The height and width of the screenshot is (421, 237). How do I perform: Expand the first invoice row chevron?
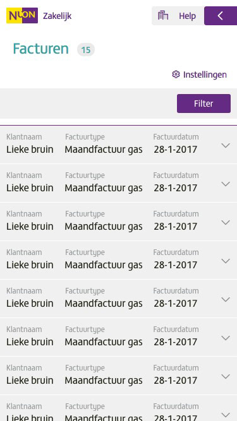(x=226, y=145)
